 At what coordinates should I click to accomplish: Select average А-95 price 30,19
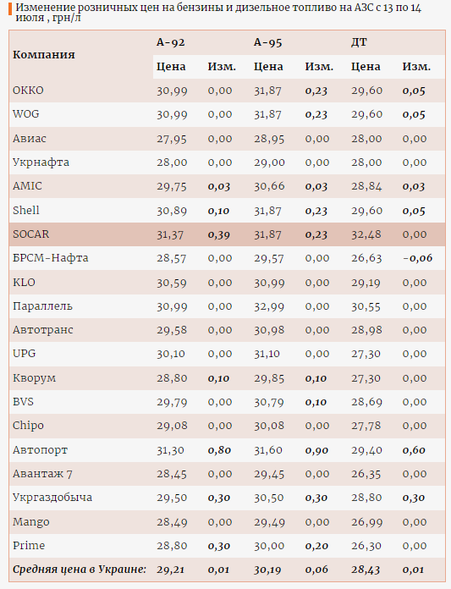point(267,570)
